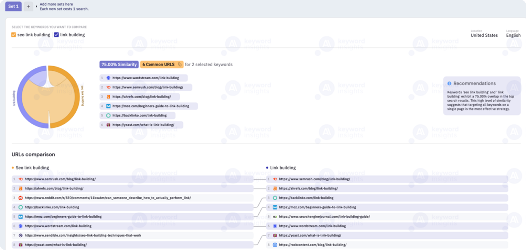
Task: Click Moz favicon under Seo link building column
Action: [x=21, y=217]
